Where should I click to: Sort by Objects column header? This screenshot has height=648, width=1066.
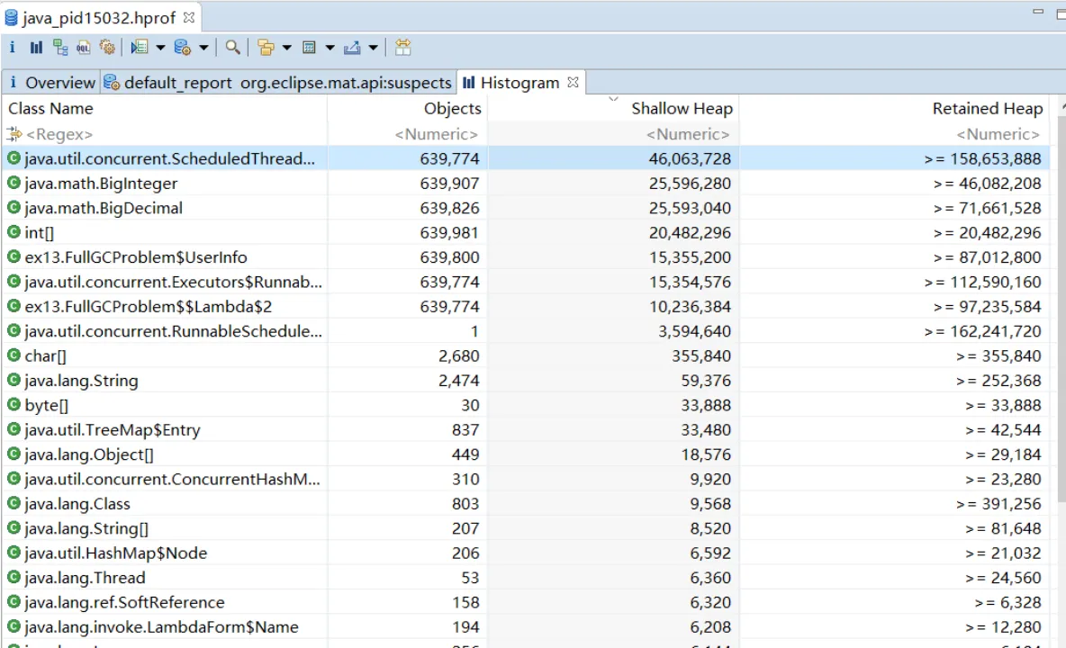(x=407, y=109)
